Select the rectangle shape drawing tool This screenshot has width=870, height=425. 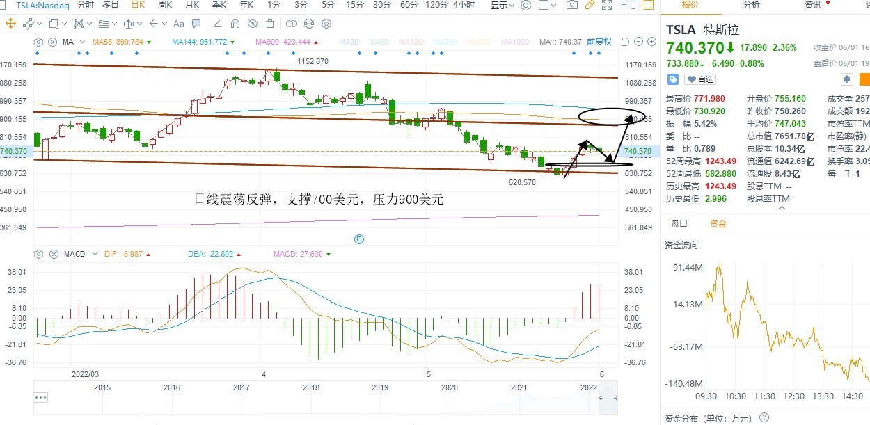coord(54,24)
